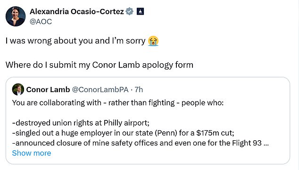The width and height of the screenshot is (299, 170).
Task: Click the blue verified checkmark badge
Action: [x=130, y=11]
